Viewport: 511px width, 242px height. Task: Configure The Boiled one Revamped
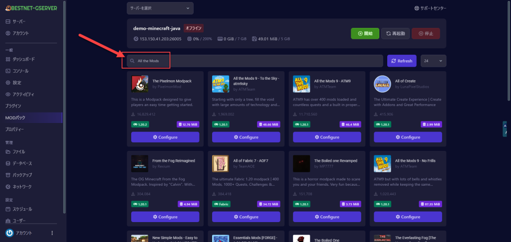click(327, 217)
